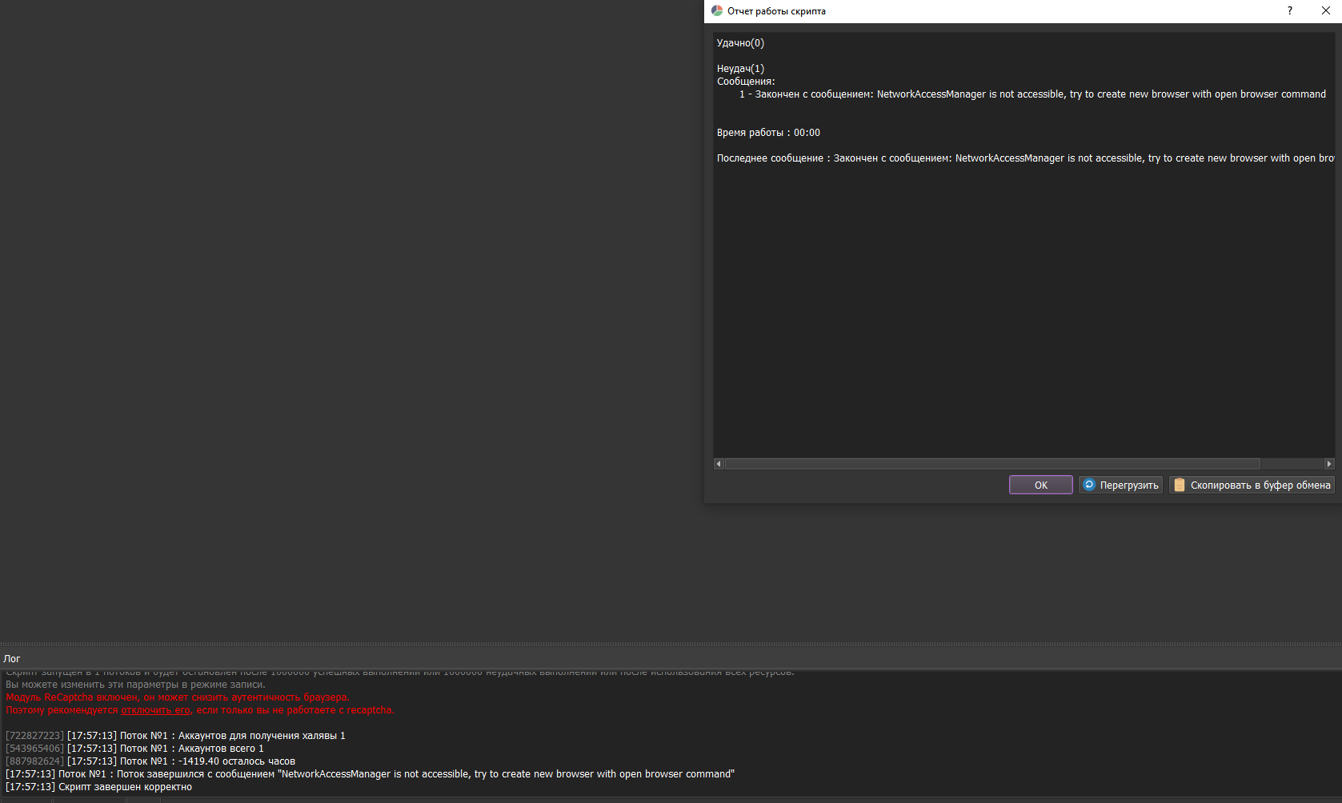Viewport: 1342px width, 803px height.
Task: Select the Лог panel header
Action: coord(12,658)
